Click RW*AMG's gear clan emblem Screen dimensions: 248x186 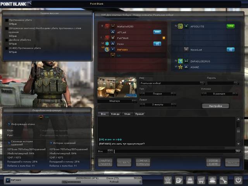point(107,50)
